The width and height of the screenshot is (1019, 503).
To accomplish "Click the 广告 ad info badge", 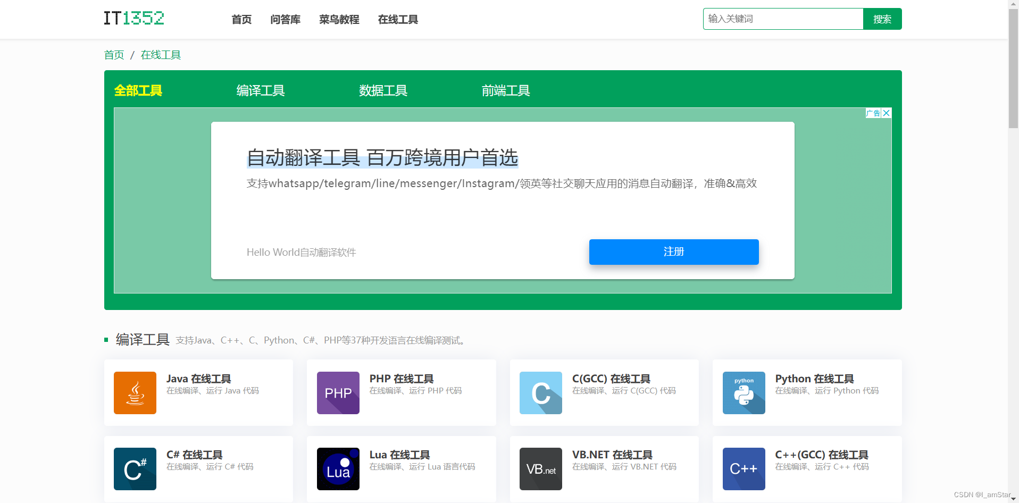I will click(x=873, y=113).
